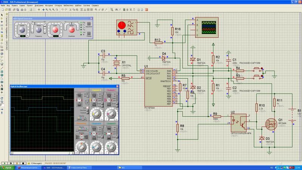Click the signal generator component on the schematic

127,28
